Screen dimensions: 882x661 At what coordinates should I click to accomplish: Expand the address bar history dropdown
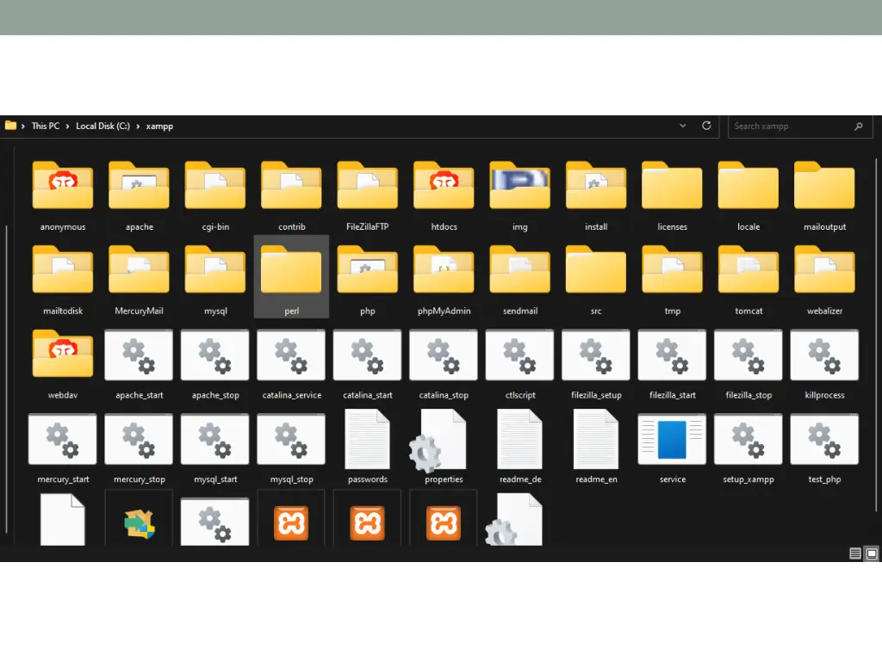[x=683, y=126]
